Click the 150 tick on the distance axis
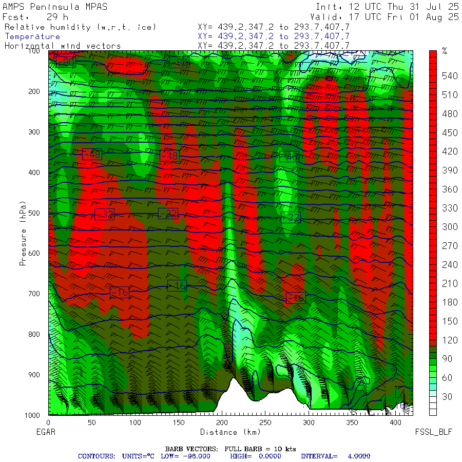The image size is (462, 462). point(179,422)
